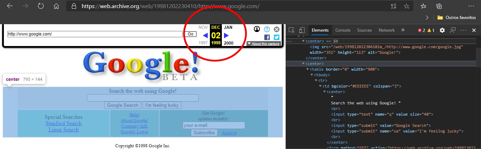Screen dimensions: 481x149
Task: Open the Network tab
Action: 386,30
